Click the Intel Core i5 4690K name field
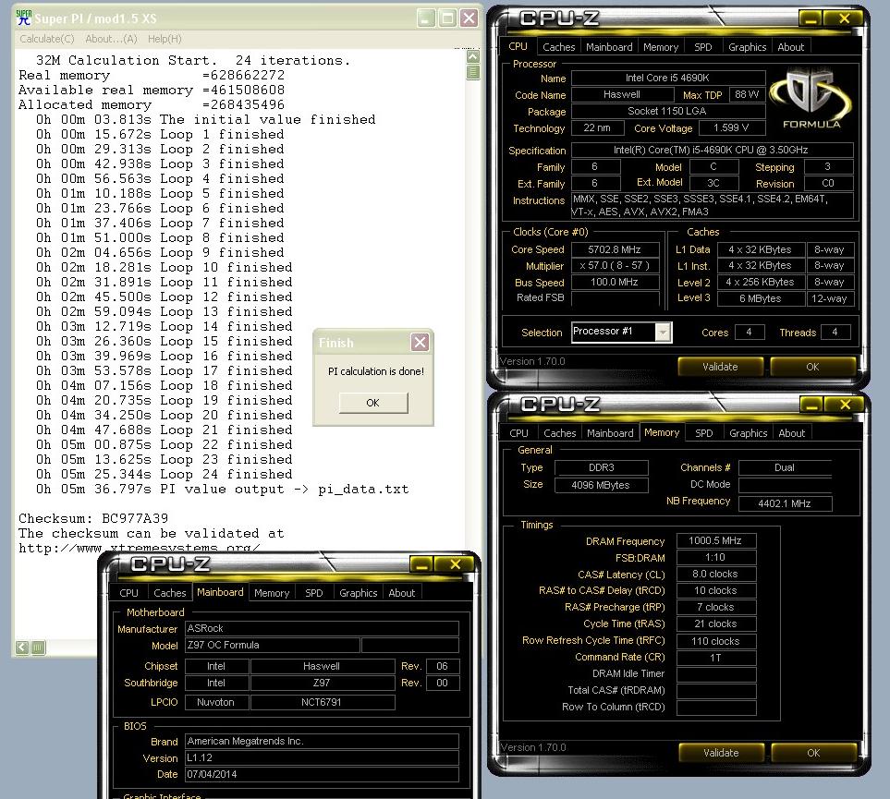The height and width of the screenshot is (799, 890). (668, 78)
